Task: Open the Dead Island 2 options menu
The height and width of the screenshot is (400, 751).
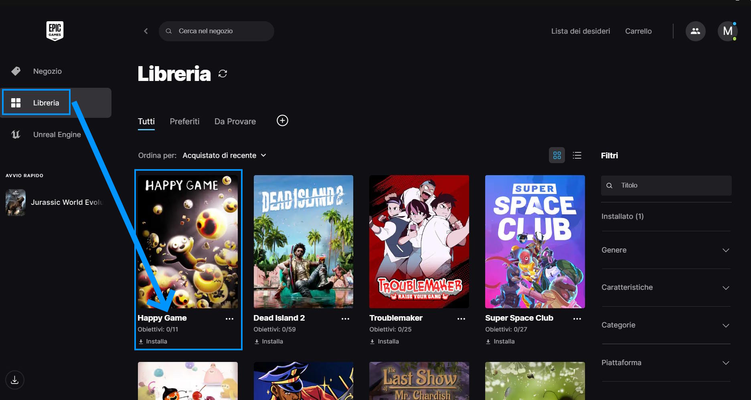Action: (x=345, y=319)
